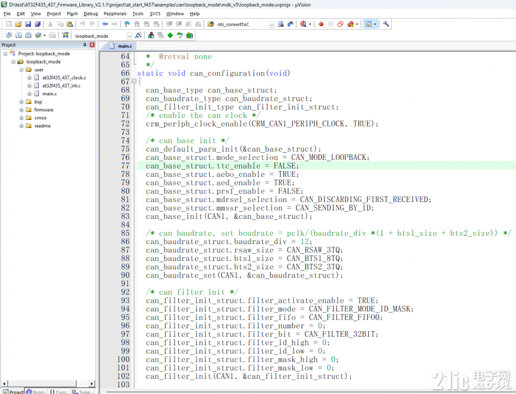Insert or remove a bookmark

pyautogui.click(x=127, y=24)
